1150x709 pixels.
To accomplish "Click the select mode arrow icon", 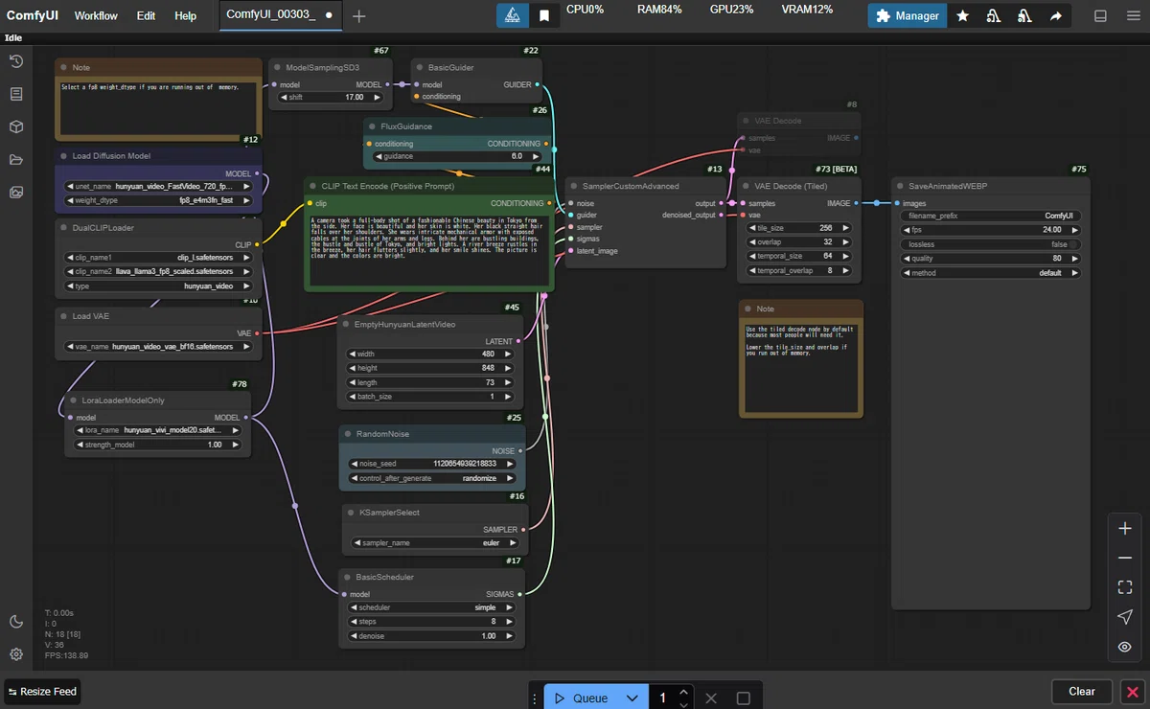I will (1125, 617).
